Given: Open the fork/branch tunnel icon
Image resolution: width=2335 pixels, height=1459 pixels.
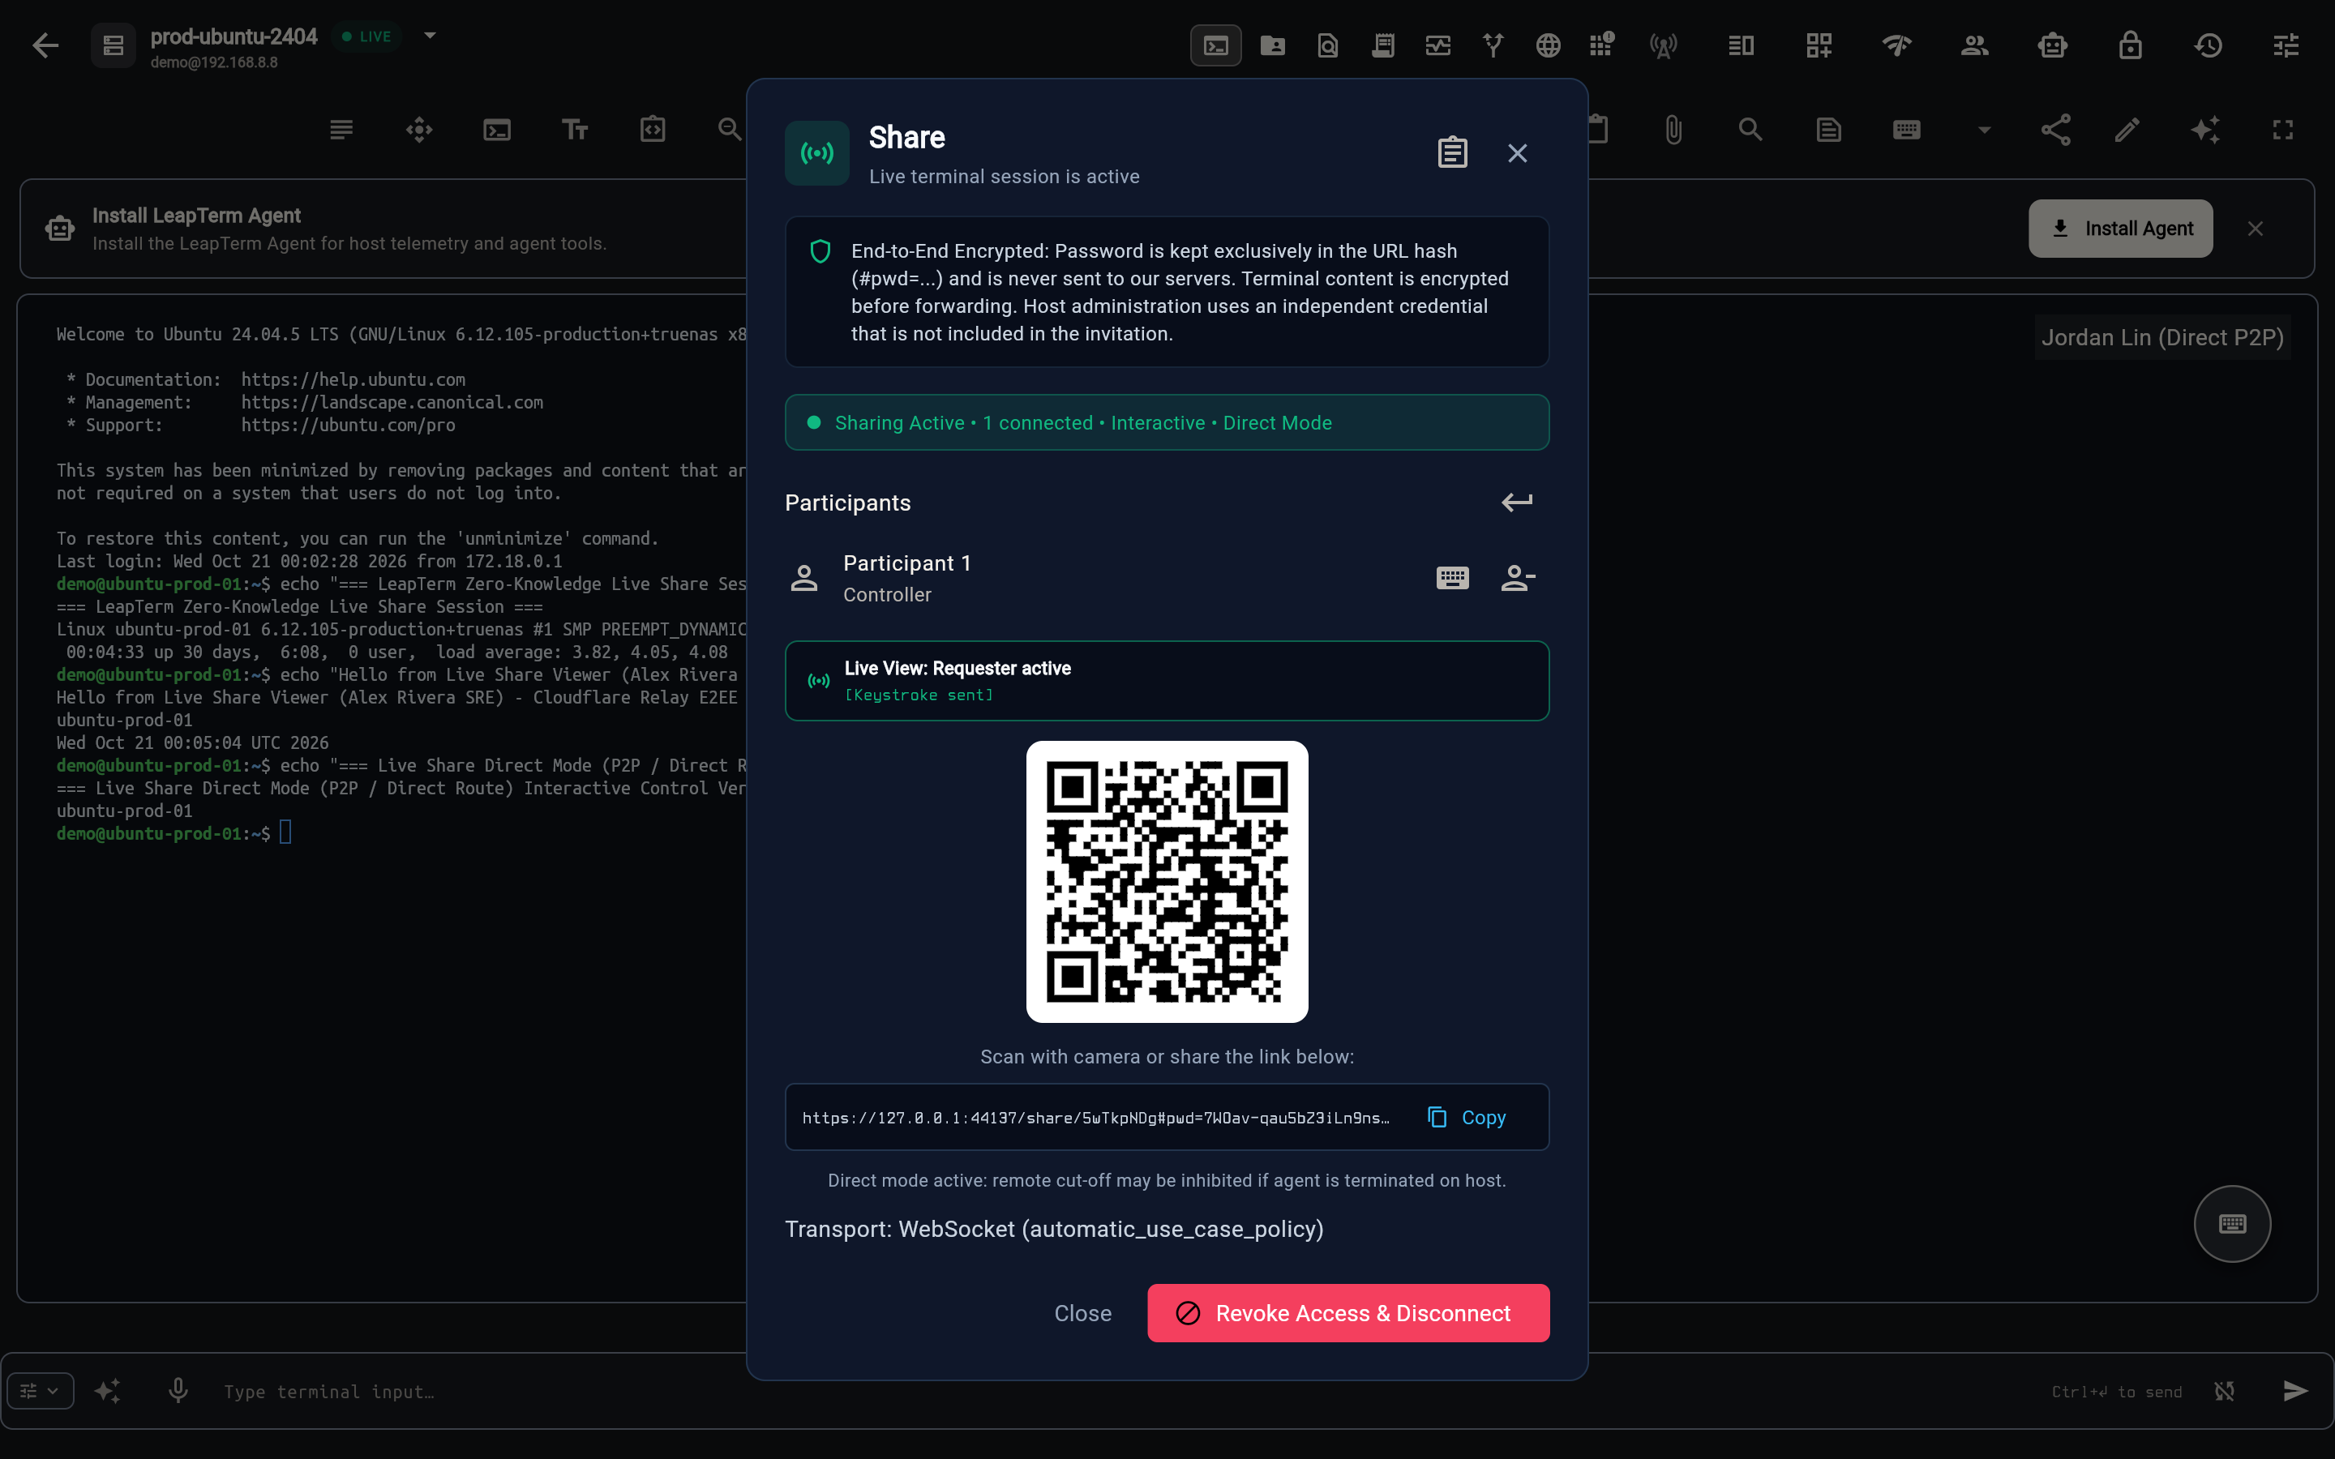Looking at the screenshot, I should coord(1493,45).
